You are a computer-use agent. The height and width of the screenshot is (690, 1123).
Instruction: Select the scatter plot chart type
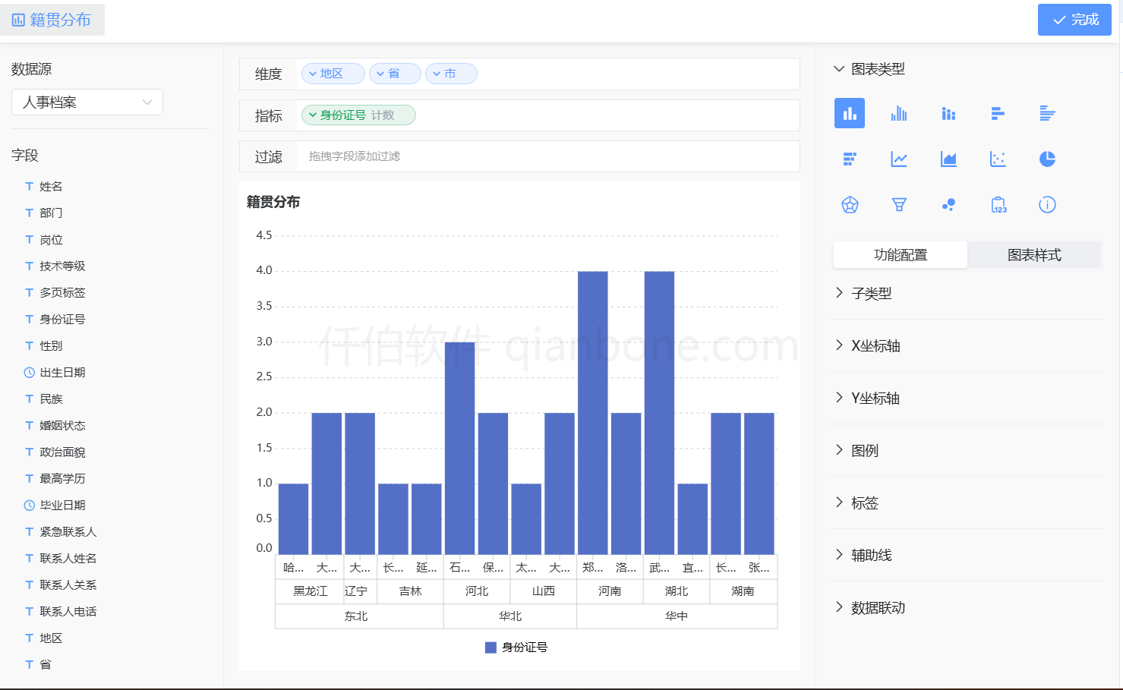coord(998,159)
